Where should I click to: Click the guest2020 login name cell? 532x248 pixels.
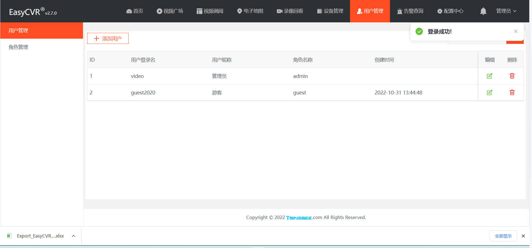143,93
